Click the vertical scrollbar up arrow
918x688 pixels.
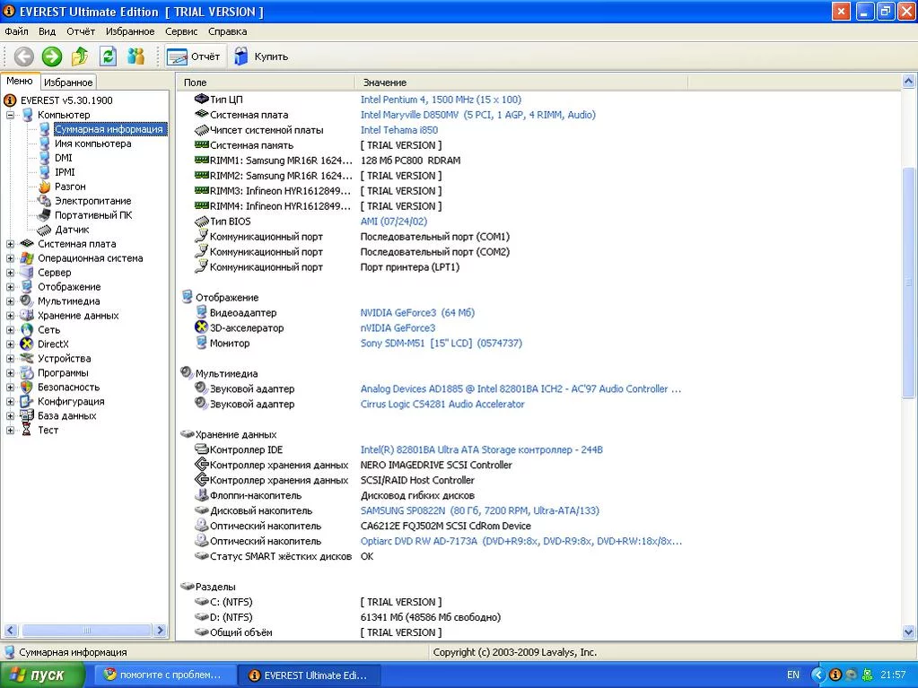click(x=908, y=82)
